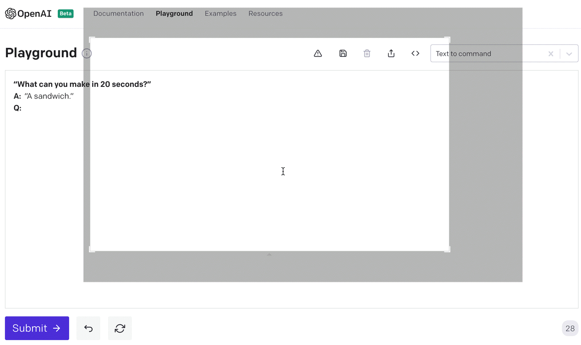Click the "What can you make in 20 seconds?" line
Viewport: 581px width, 345px height.
pyautogui.click(x=82, y=84)
